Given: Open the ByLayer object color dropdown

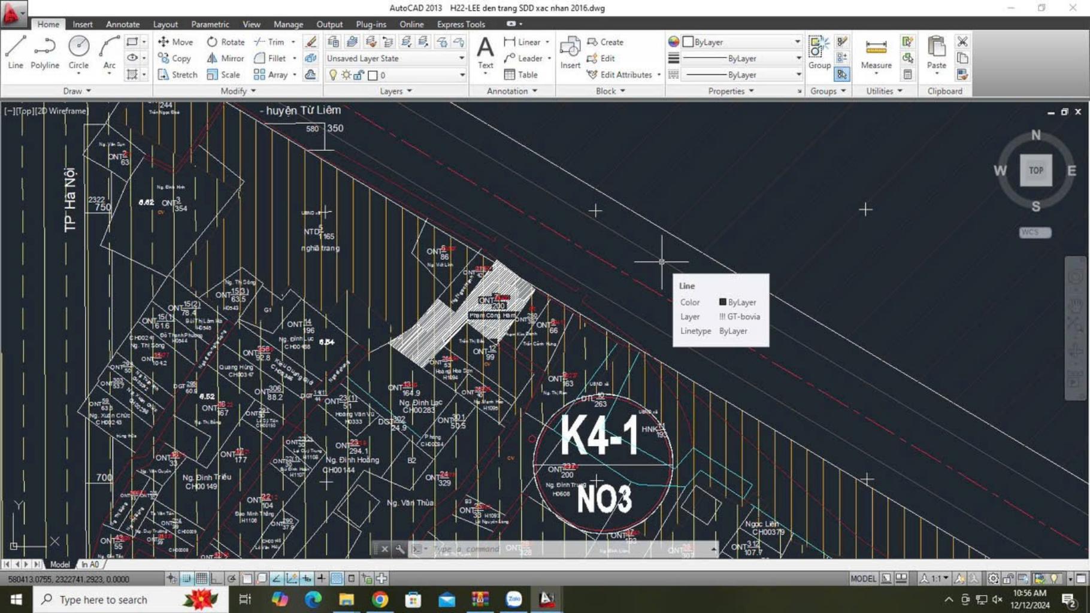Looking at the screenshot, I should (x=797, y=42).
